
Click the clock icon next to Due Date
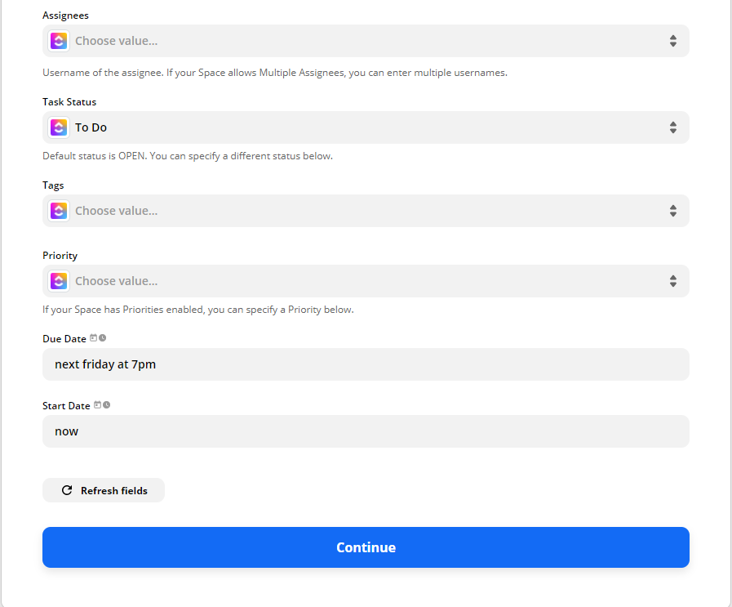pos(102,338)
